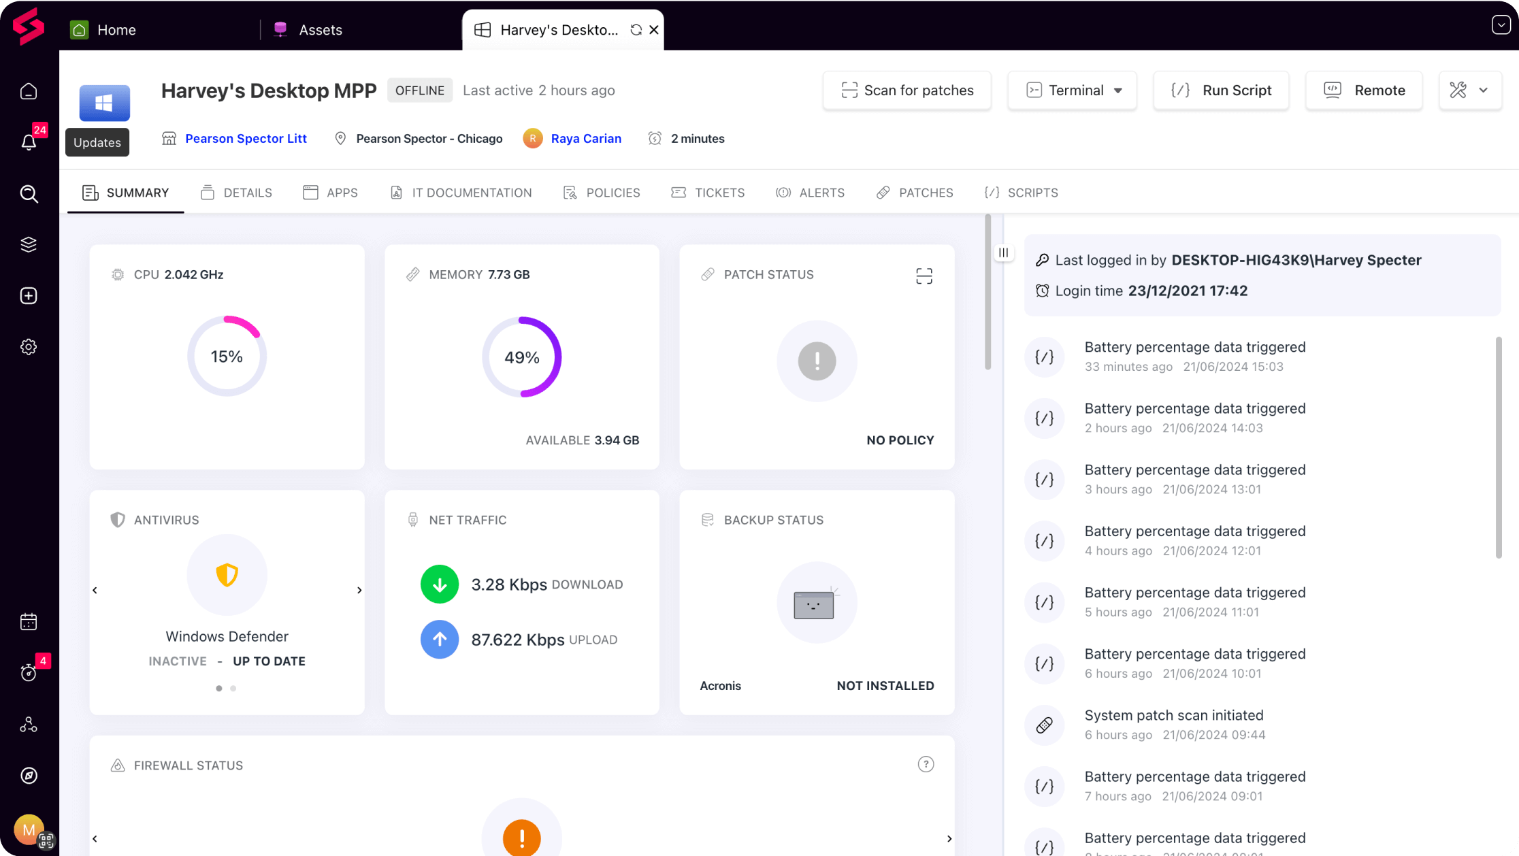The image size is (1519, 856).
Task: Open the Pearson Spector Litt link
Action: pos(246,139)
